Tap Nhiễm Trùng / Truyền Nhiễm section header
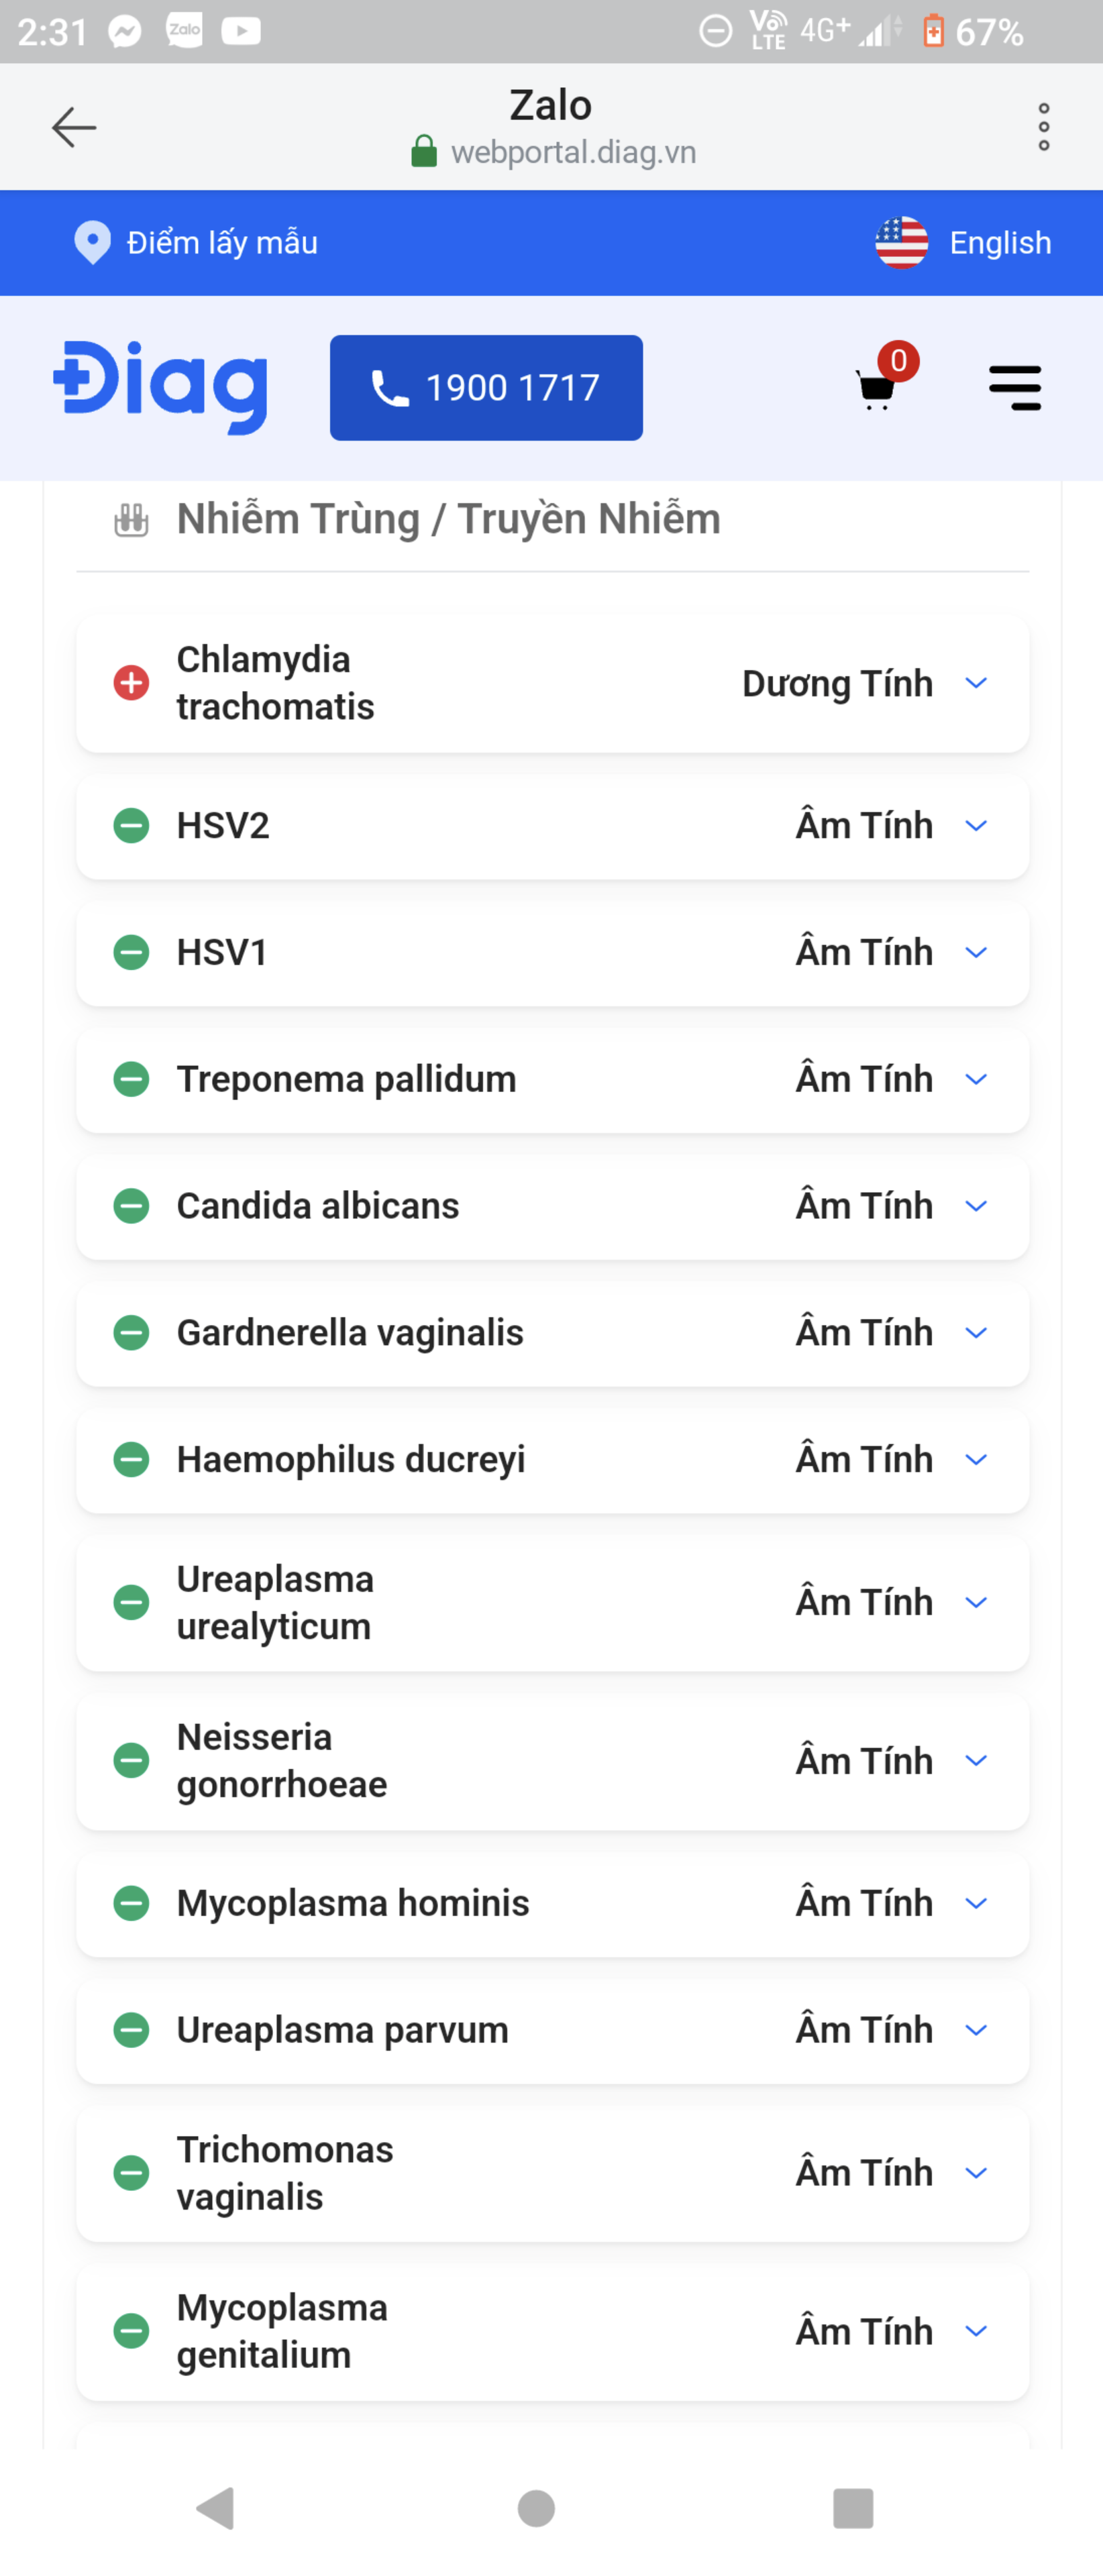Viewport: 1103px width, 2576px height. coord(448,519)
